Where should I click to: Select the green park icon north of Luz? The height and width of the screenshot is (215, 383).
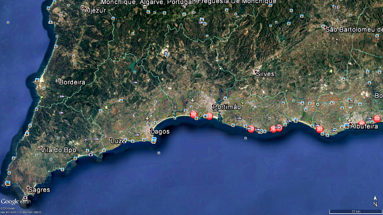pos(107,107)
